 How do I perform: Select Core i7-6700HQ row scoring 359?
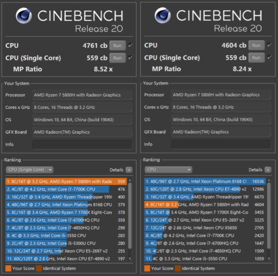66,220
